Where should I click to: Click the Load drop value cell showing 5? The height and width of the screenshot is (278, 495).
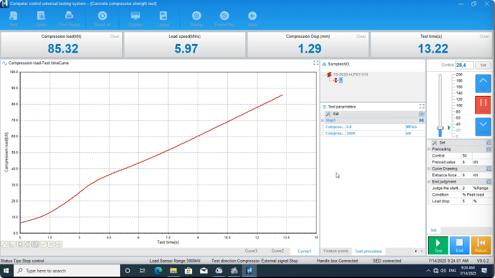[x=467, y=201]
